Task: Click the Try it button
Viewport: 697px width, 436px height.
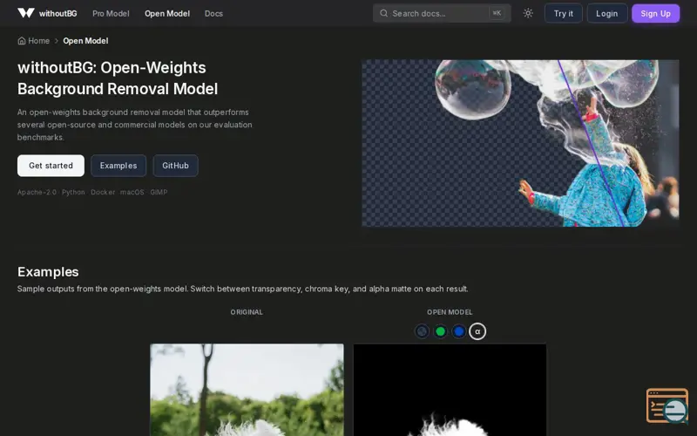Action: pyautogui.click(x=563, y=13)
